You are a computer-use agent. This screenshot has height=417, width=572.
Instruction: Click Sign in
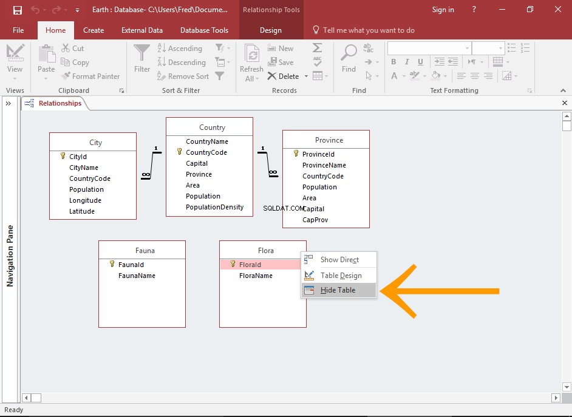pos(443,10)
